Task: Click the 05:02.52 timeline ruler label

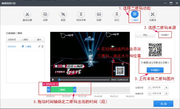Action: coord(114,96)
